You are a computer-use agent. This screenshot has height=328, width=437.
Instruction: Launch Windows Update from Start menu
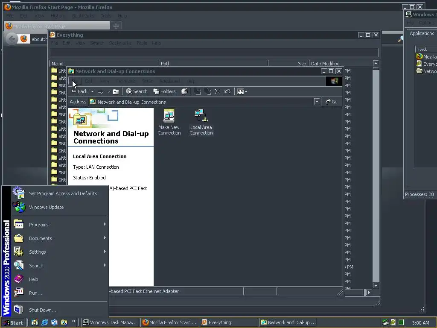(59, 207)
